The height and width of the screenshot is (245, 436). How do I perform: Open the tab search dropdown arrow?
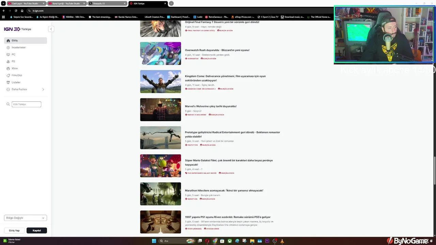click(3, 3)
